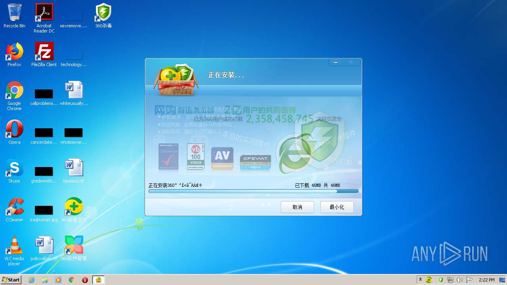507x285 pixels.
Task: Open the 360安全卫士 shortcut
Action: tap(74, 210)
